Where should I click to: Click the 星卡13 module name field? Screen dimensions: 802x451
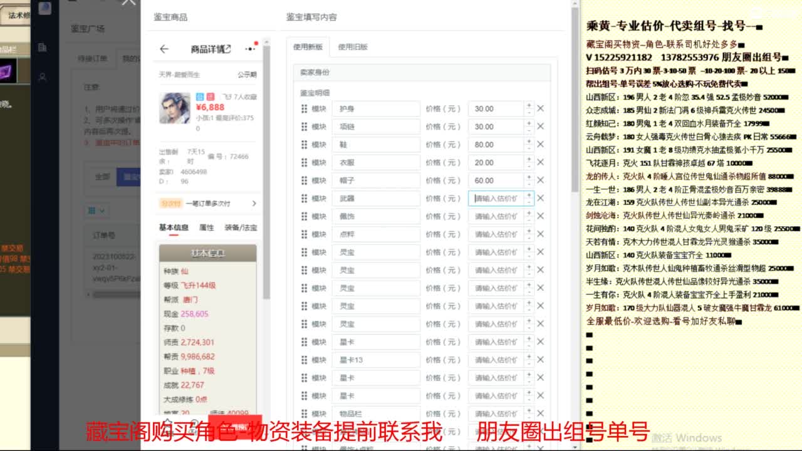tap(376, 360)
